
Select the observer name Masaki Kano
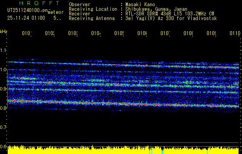tap(140, 4)
